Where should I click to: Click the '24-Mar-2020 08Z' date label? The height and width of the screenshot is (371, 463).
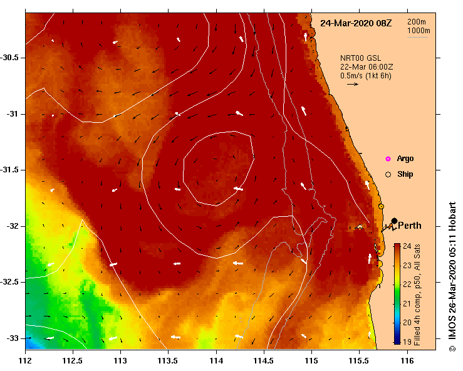click(x=356, y=23)
